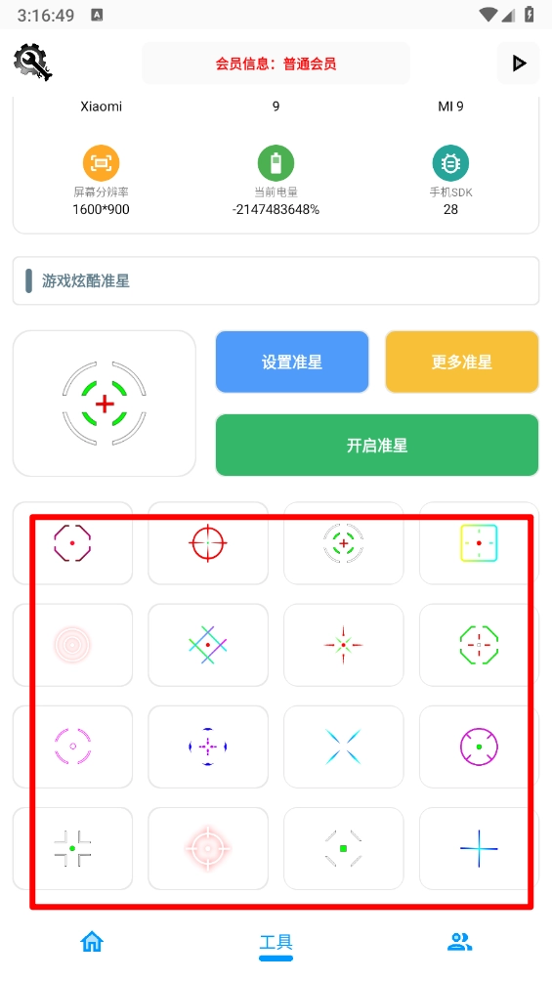Tap the 会员信息 membership banner
The height and width of the screenshot is (981, 552).
pyautogui.click(x=276, y=64)
